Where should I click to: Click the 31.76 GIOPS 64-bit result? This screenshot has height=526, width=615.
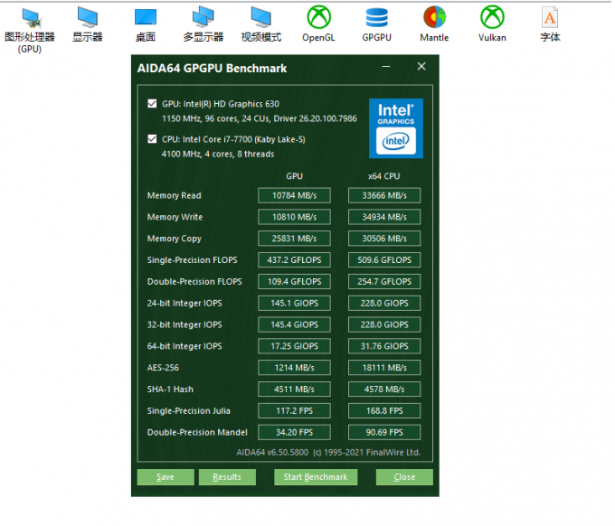(x=384, y=346)
